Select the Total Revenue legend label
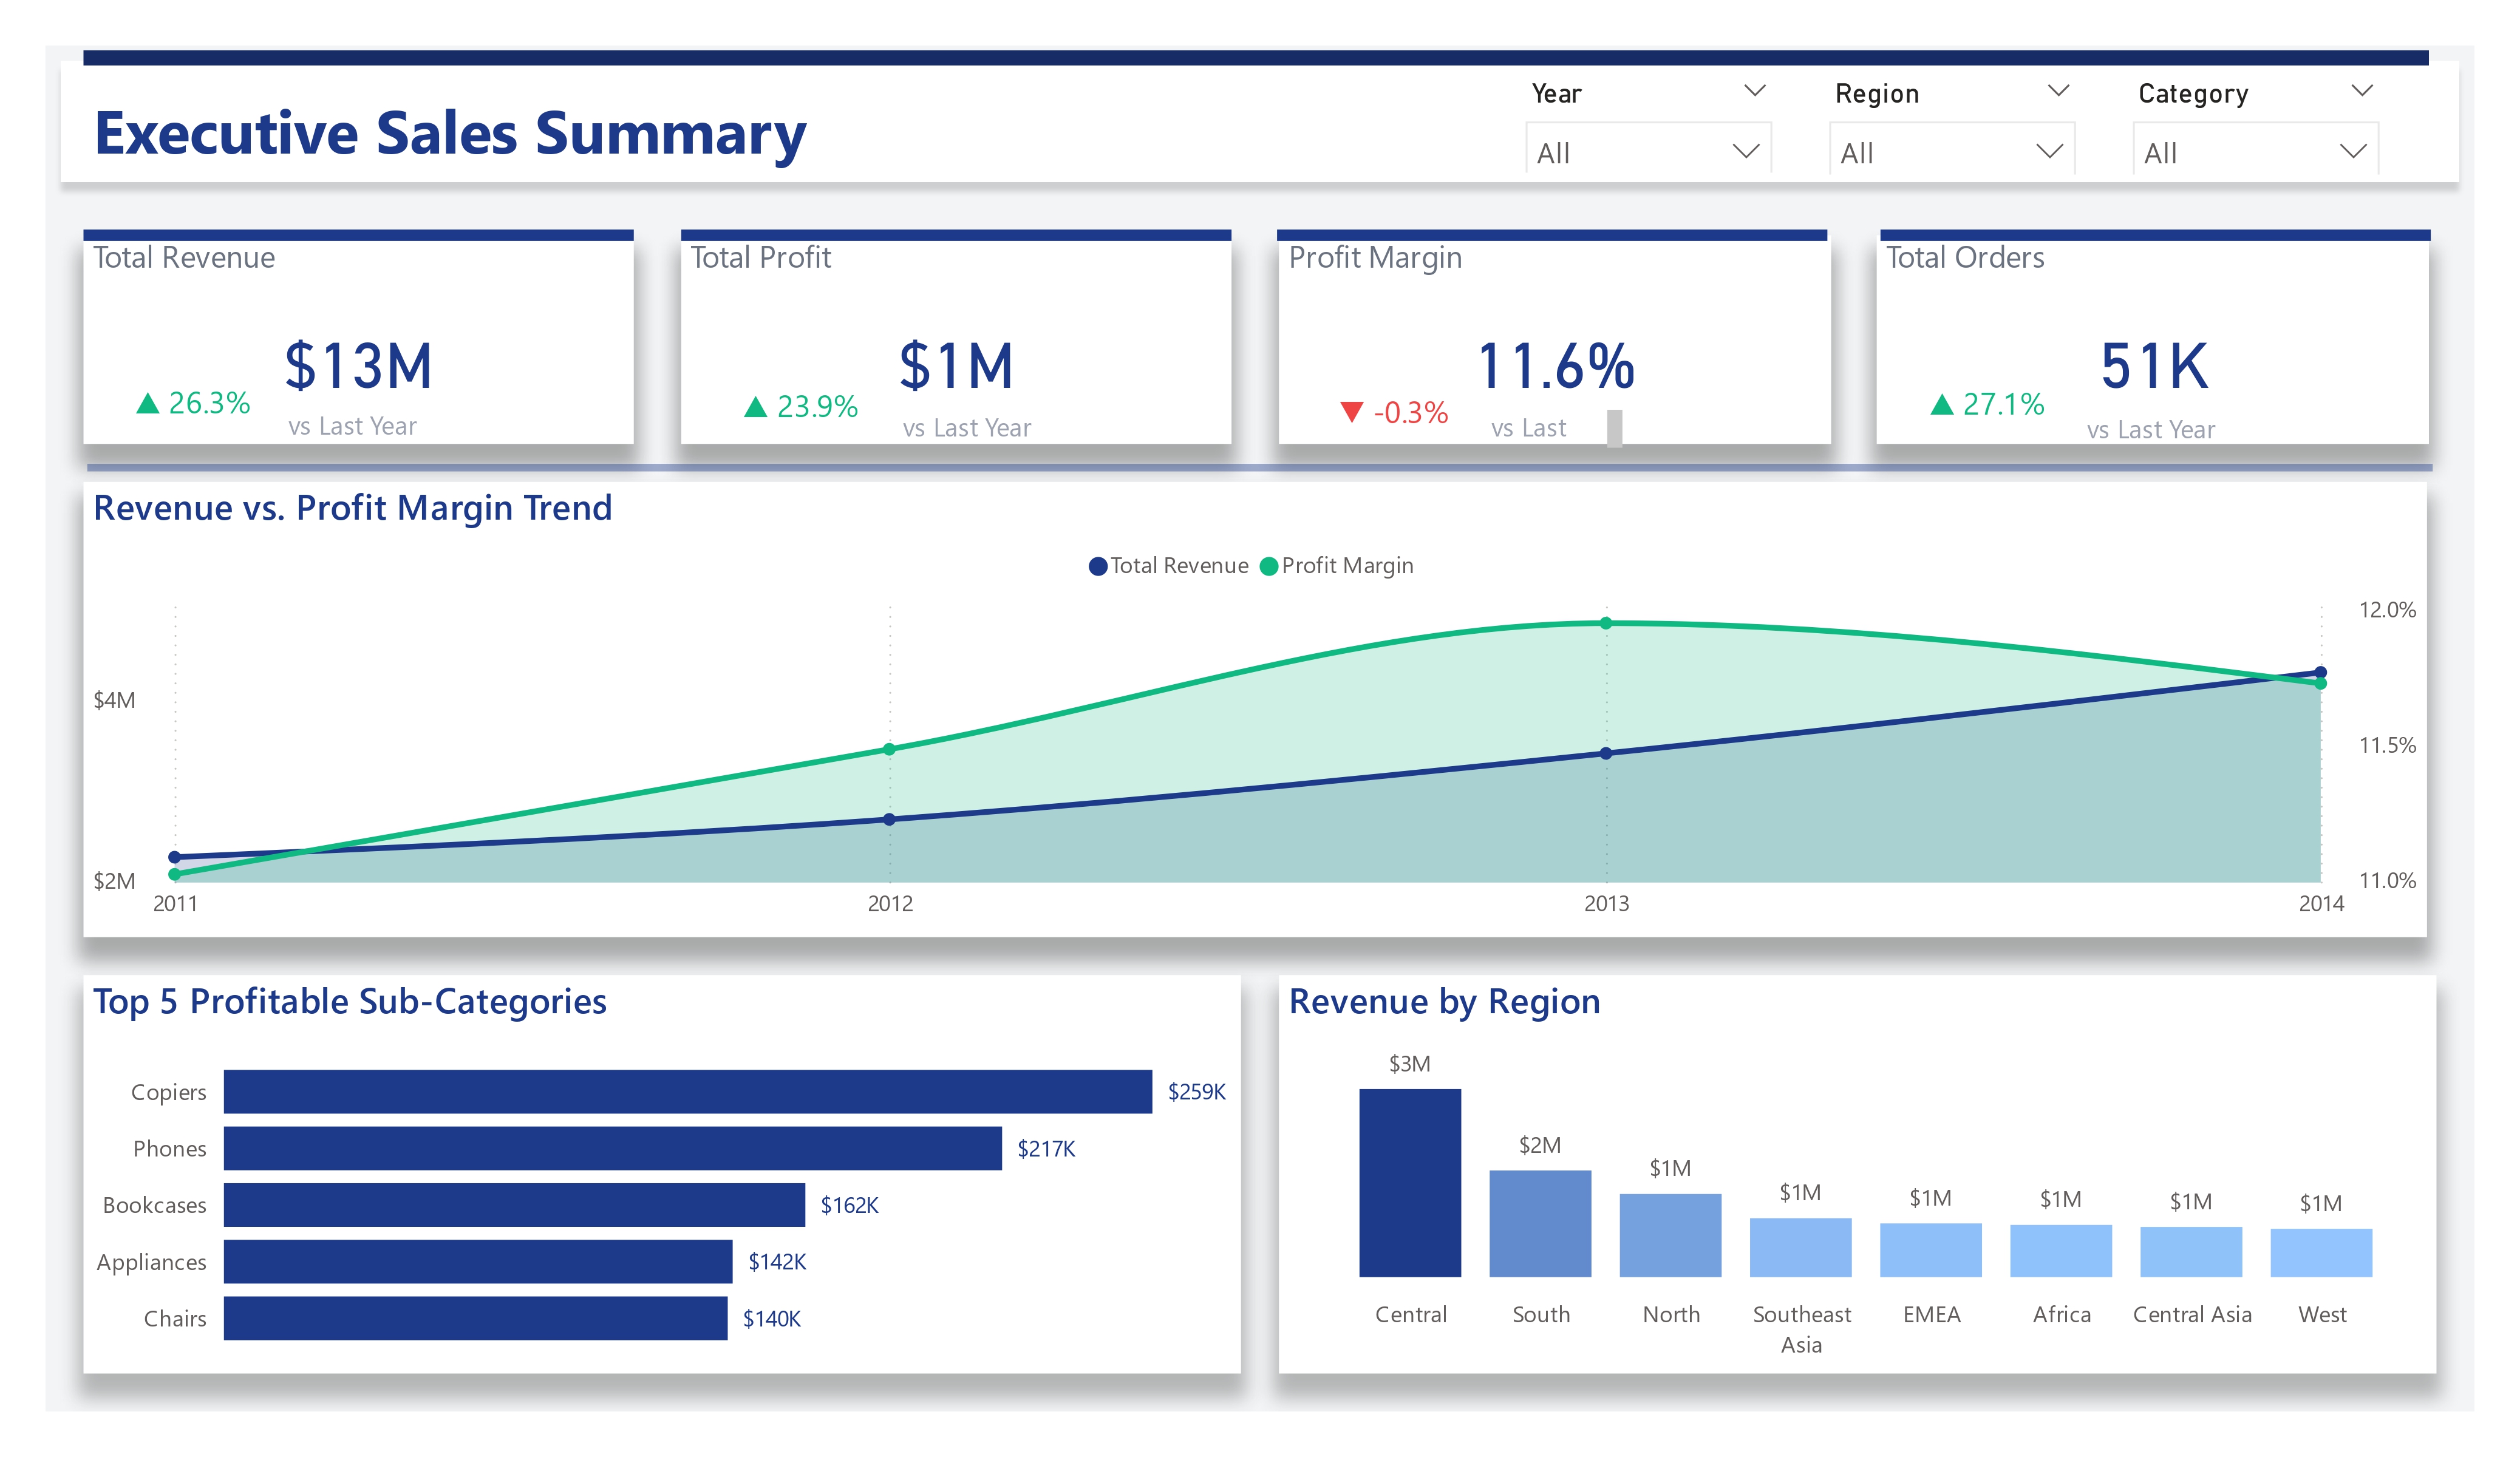Viewport: 2520px width, 1457px height. coord(1179,566)
